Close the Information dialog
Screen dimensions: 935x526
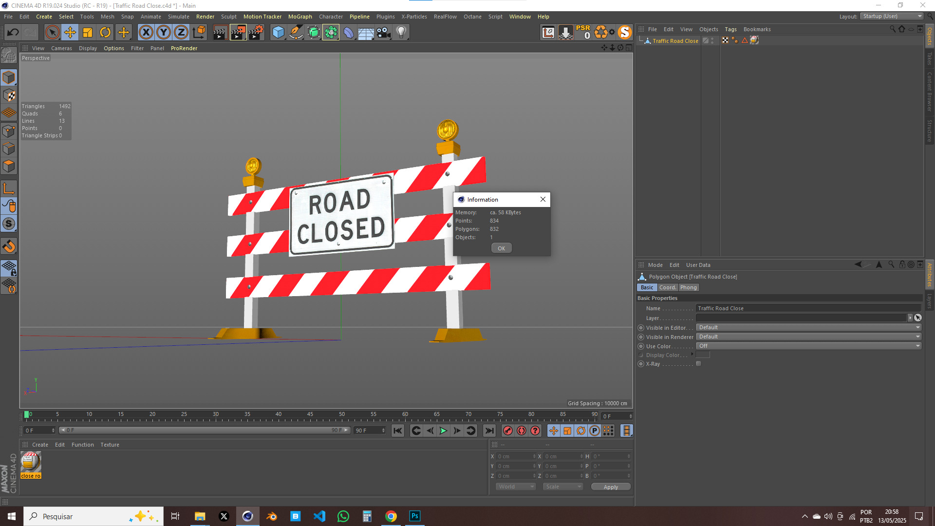point(543,199)
